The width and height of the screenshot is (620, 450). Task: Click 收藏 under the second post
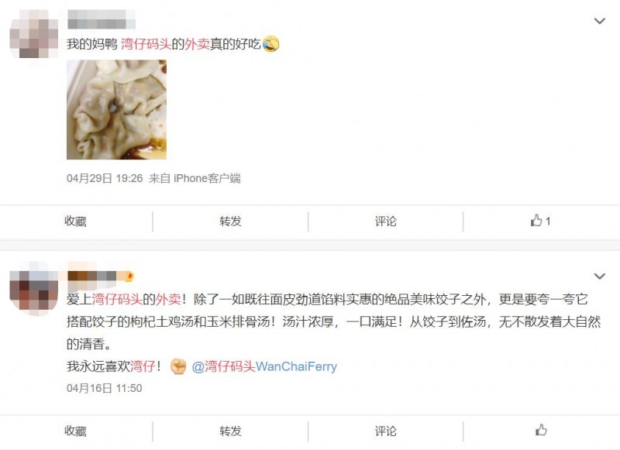[75, 431]
